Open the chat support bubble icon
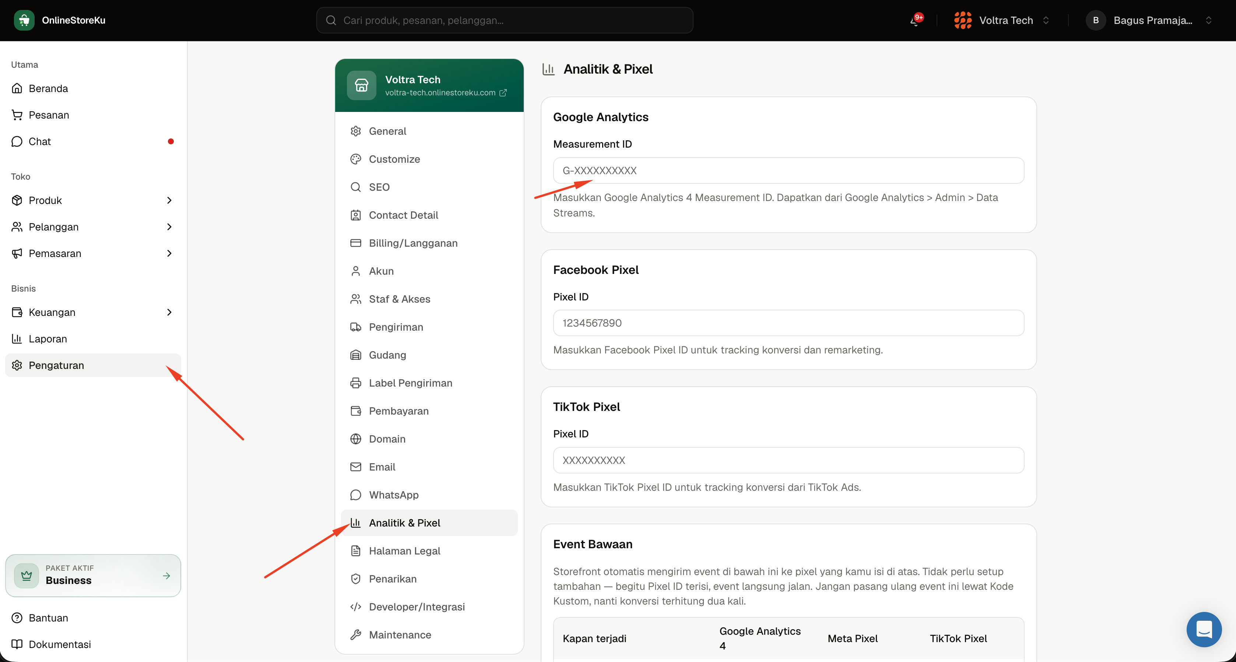Screen dimensions: 1236x662 point(1204,629)
